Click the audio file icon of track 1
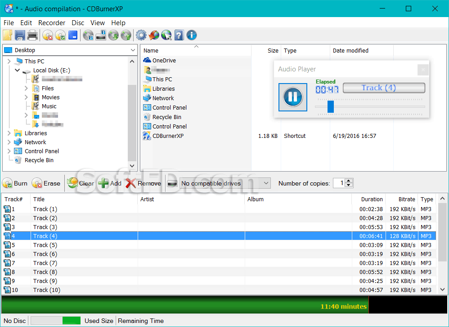The width and height of the screenshot is (449, 327). coord(7,209)
